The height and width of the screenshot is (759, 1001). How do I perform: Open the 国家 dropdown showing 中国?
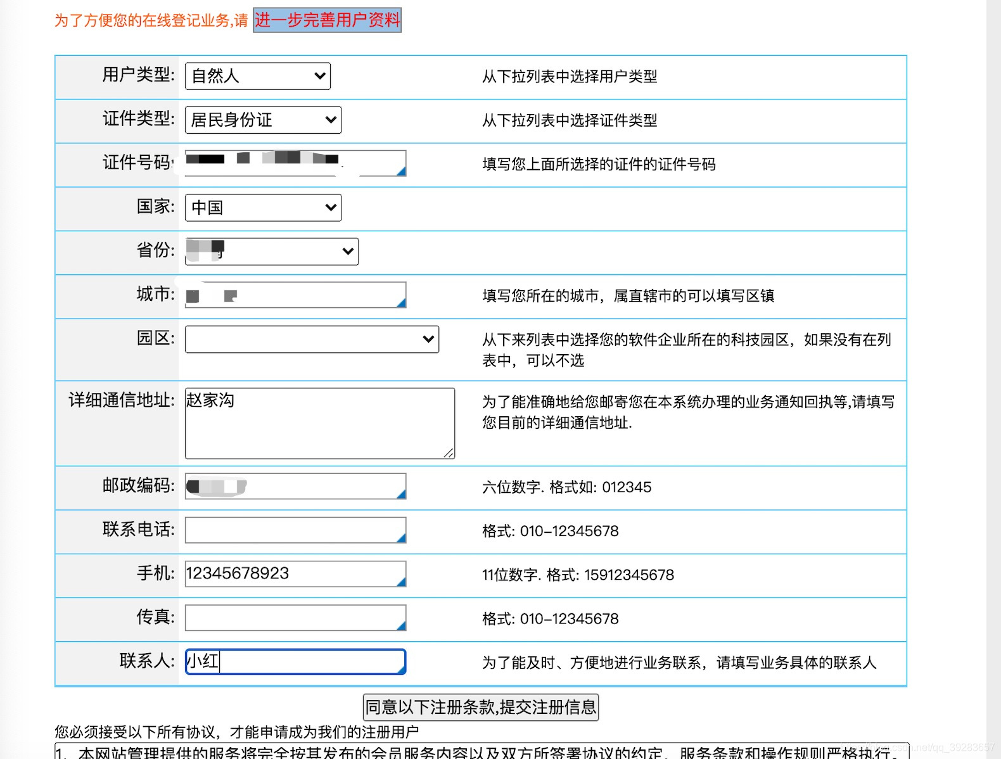pos(263,208)
